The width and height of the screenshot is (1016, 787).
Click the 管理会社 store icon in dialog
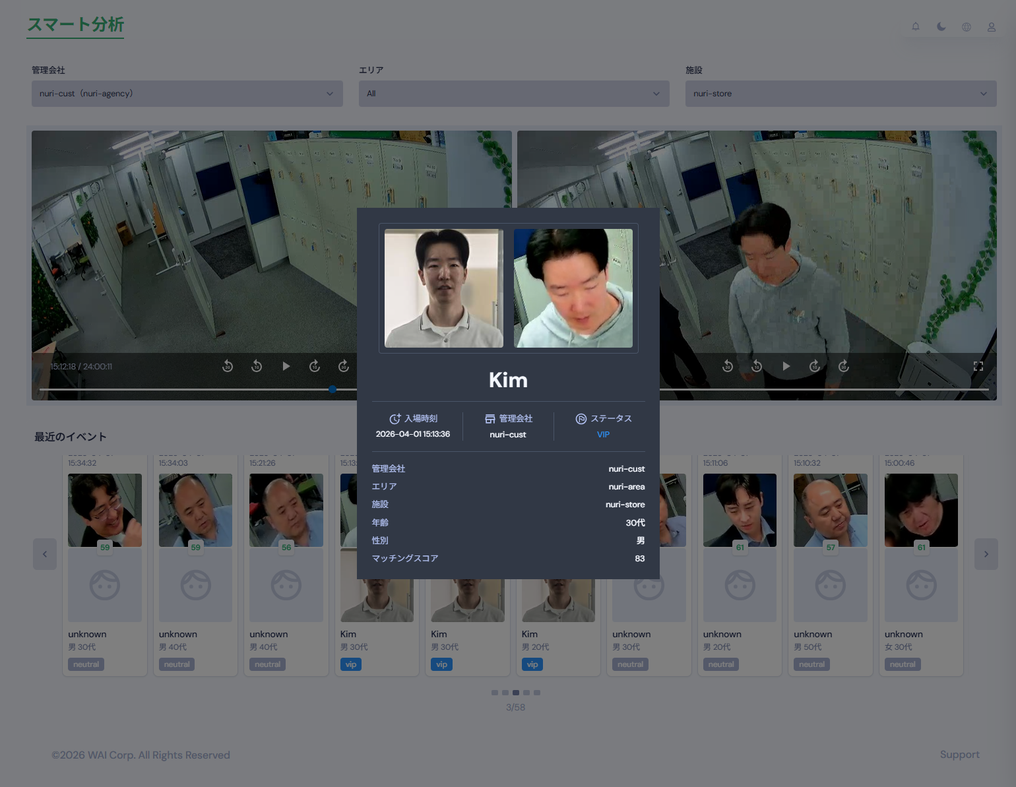tap(490, 419)
